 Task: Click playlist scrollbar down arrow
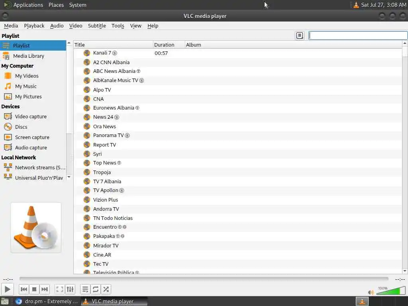click(405, 271)
